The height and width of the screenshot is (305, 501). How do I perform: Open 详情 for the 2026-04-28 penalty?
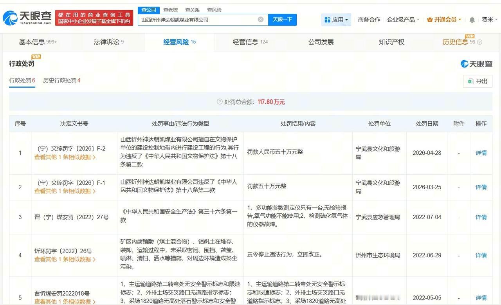[x=481, y=153]
